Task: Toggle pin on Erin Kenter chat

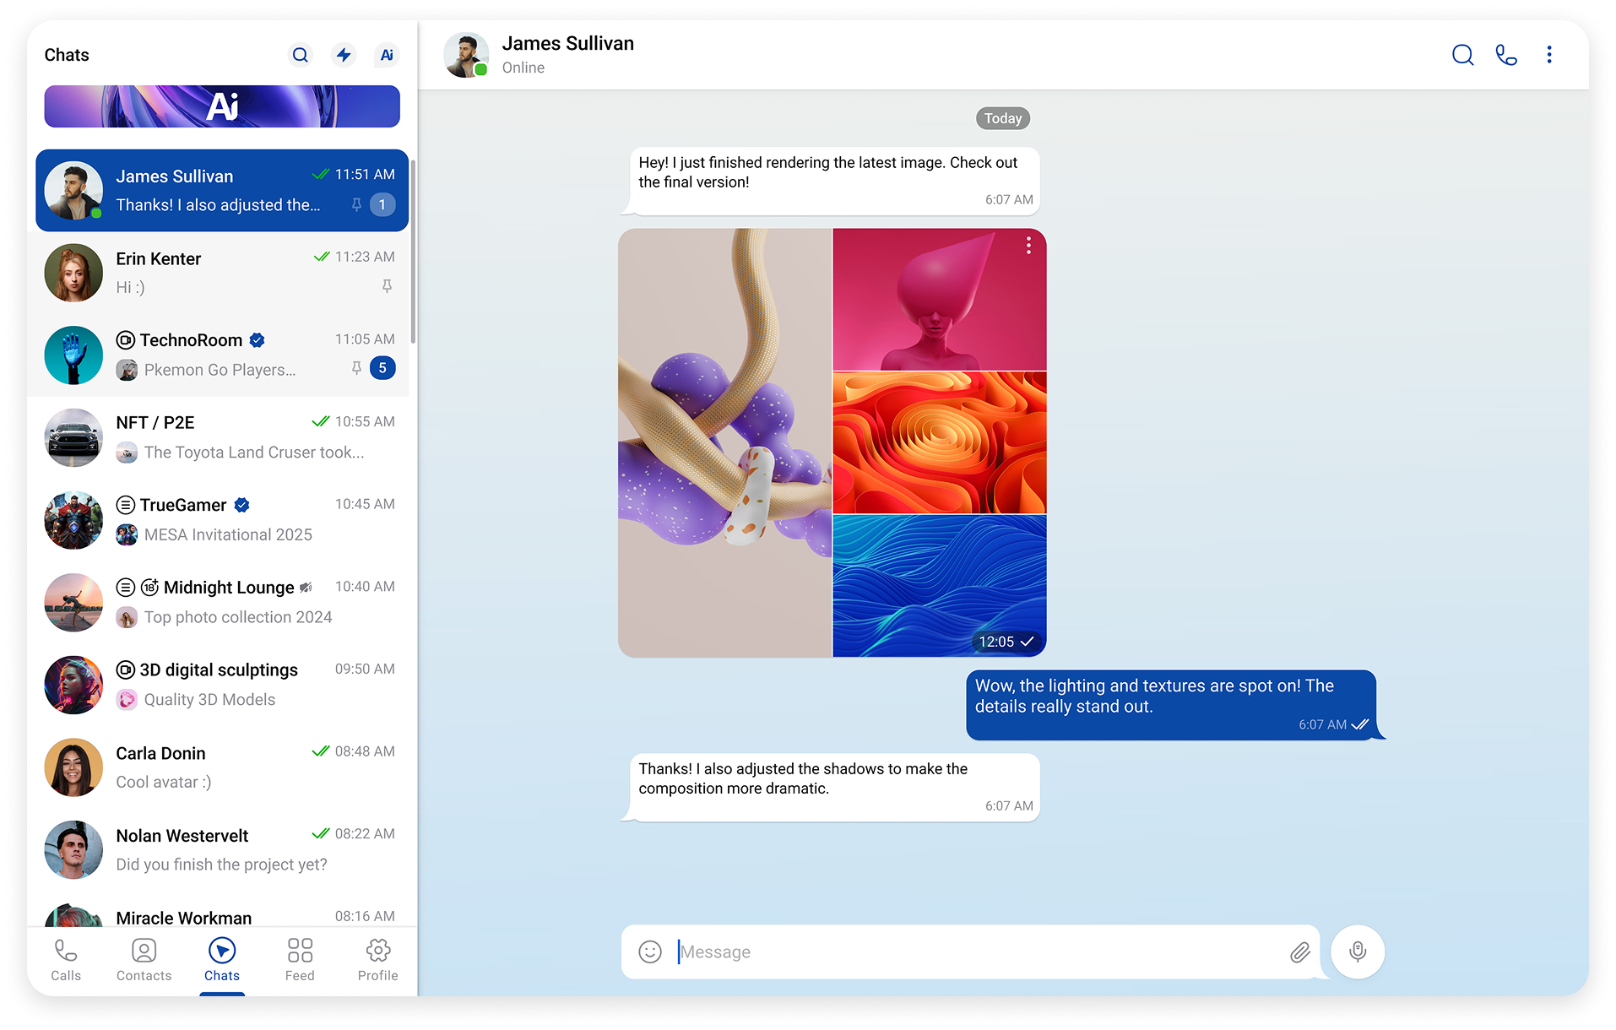Action: pyautogui.click(x=387, y=286)
